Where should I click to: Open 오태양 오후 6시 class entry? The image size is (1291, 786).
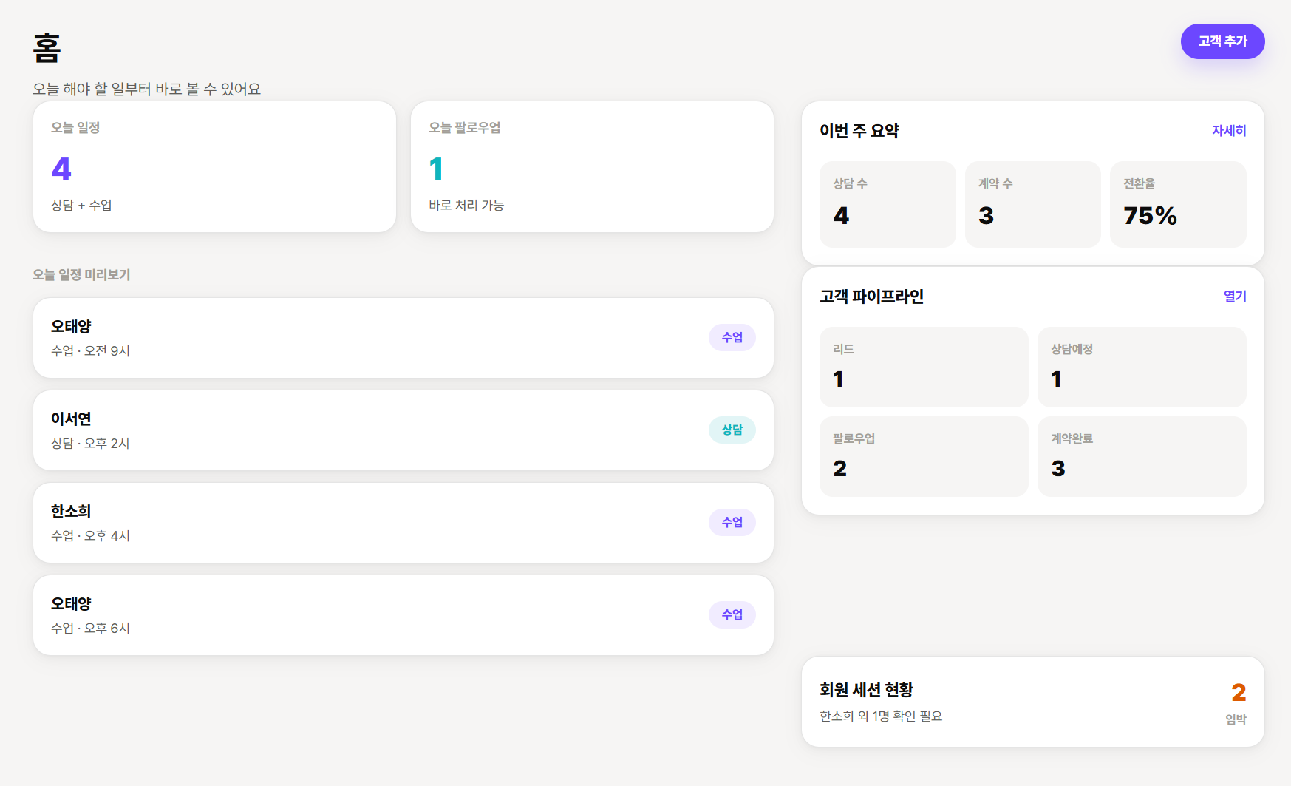[x=403, y=615]
